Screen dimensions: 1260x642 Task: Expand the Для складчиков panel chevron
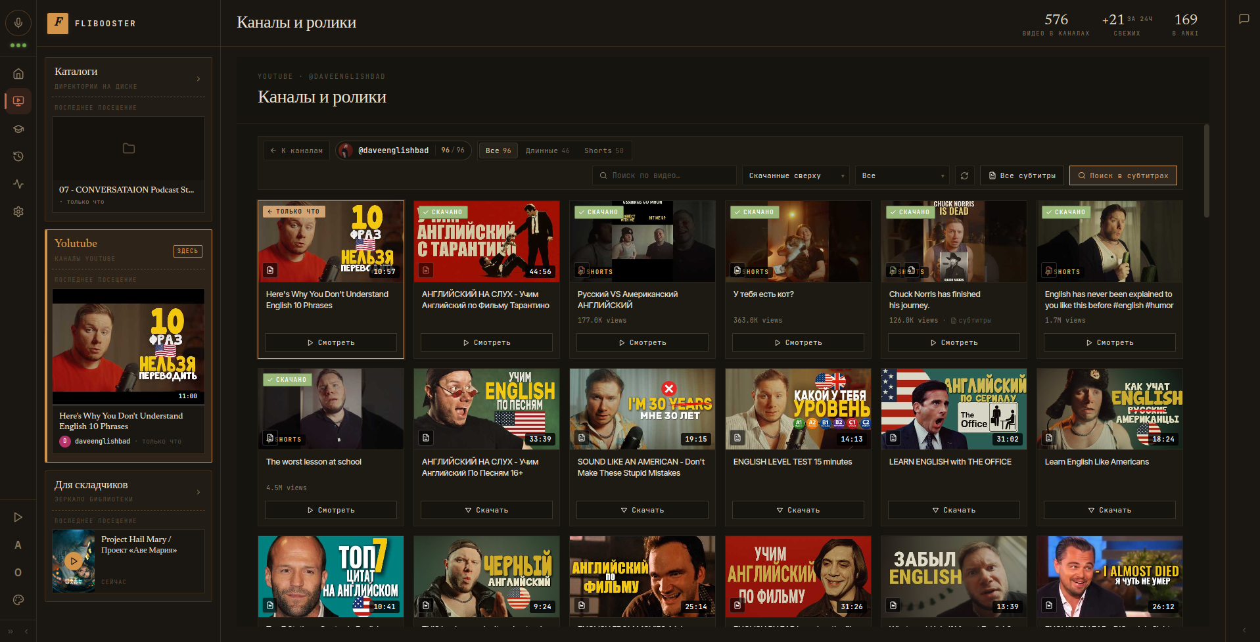click(198, 492)
